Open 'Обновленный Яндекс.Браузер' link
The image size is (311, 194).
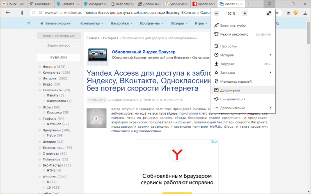(x=144, y=52)
